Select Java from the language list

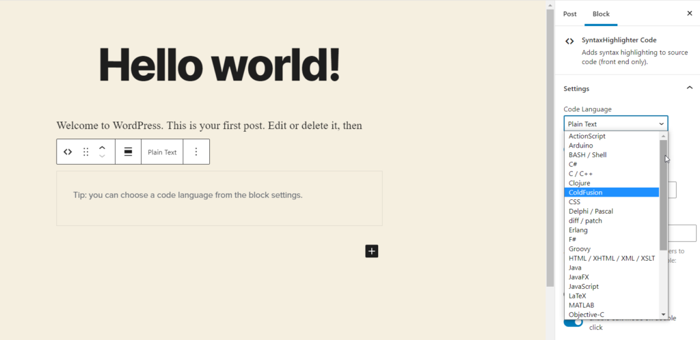612,268
